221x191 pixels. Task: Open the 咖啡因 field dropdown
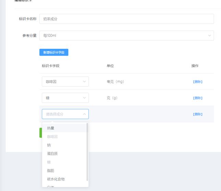(x=65, y=81)
